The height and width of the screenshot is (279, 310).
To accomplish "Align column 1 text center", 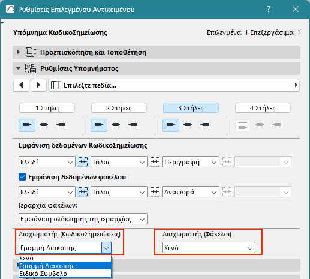I will coord(44,125).
